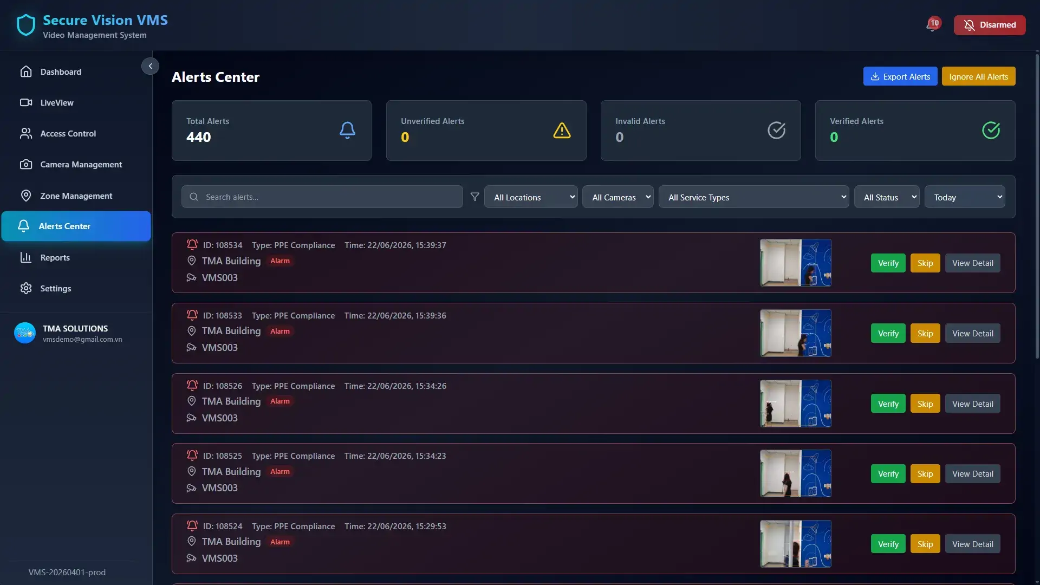Click the TMA SOLUTIONS user avatar
This screenshot has height=585, width=1040.
click(x=25, y=333)
